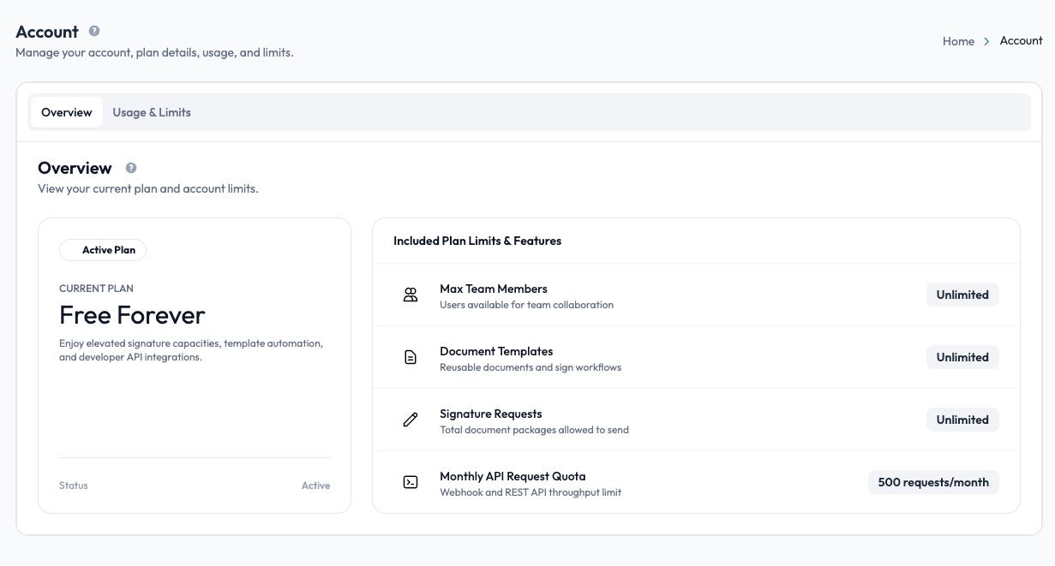This screenshot has height=566, width=1055.
Task: Click the CURRENT PLAN label
Action: [96, 289]
